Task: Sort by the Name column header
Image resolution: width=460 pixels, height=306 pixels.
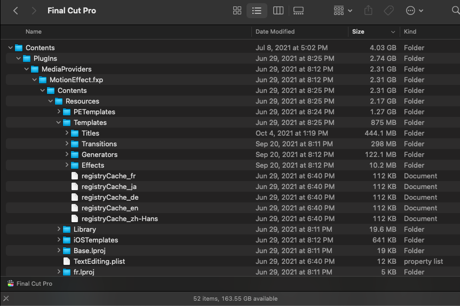Action: (34, 32)
